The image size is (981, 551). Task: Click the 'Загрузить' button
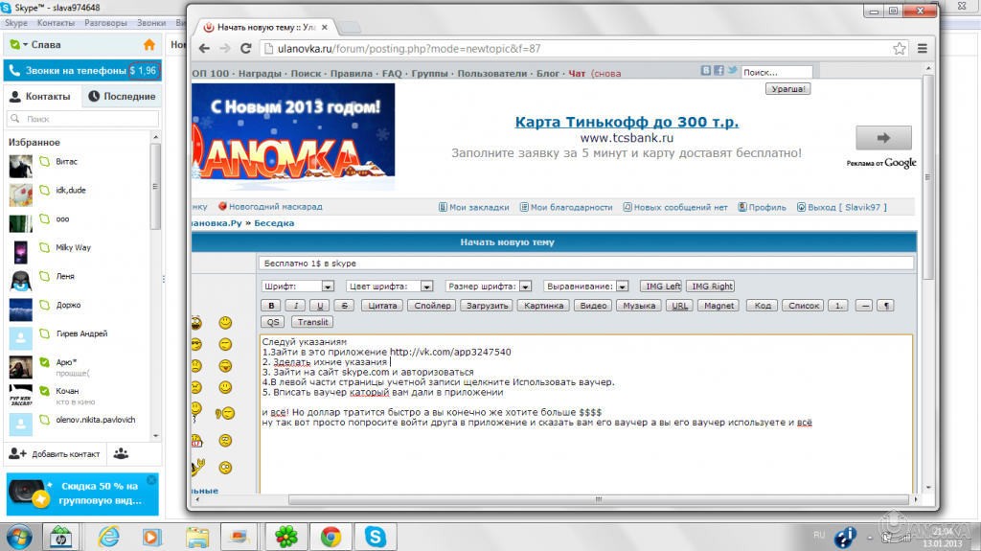click(x=487, y=306)
